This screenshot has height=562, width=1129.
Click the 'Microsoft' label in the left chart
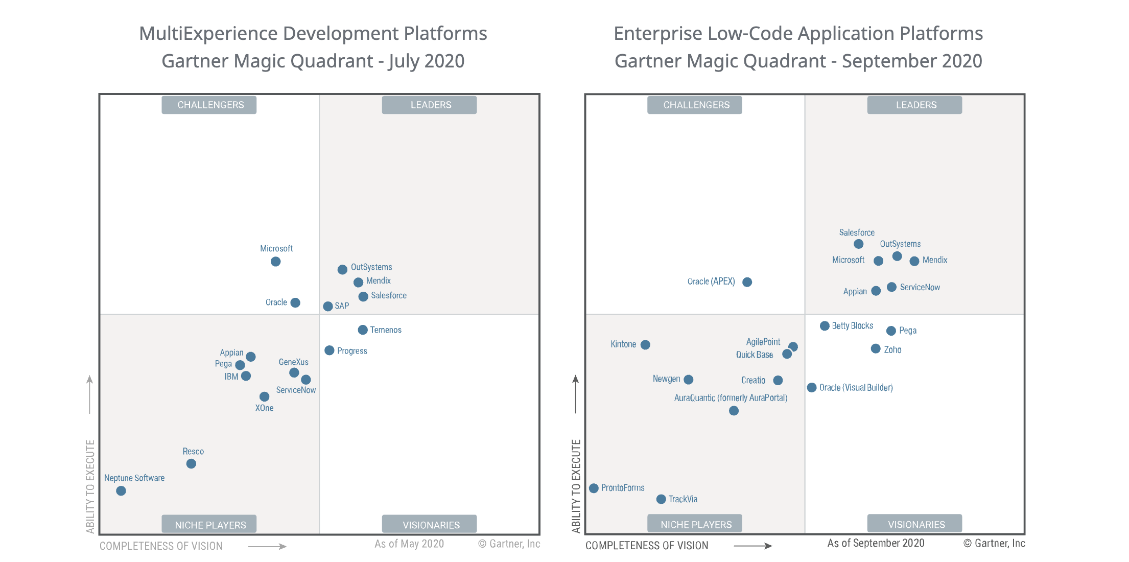276,248
